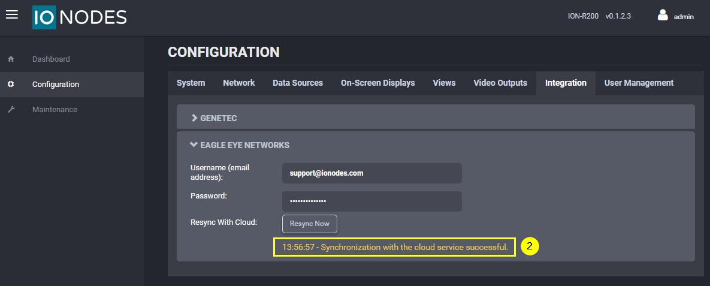Click the admin account name
This screenshot has height=286, width=710.
(x=684, y=17)
